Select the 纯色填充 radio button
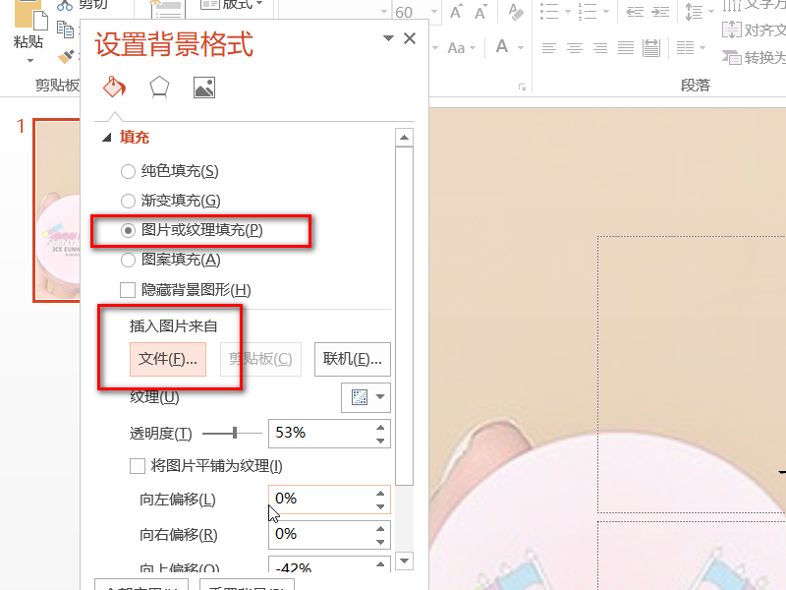The width and height of the screenshot is (786, 590). click(x=128, y=171)
